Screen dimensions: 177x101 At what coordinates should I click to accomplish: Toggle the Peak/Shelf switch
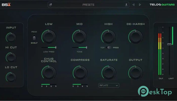34,38
